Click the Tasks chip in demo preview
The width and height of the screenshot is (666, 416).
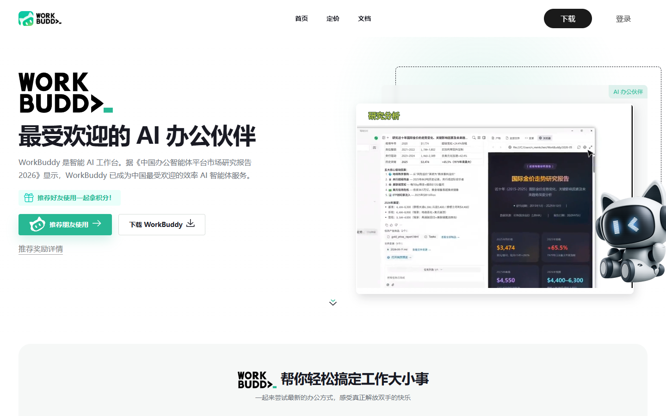click(430, 237)
